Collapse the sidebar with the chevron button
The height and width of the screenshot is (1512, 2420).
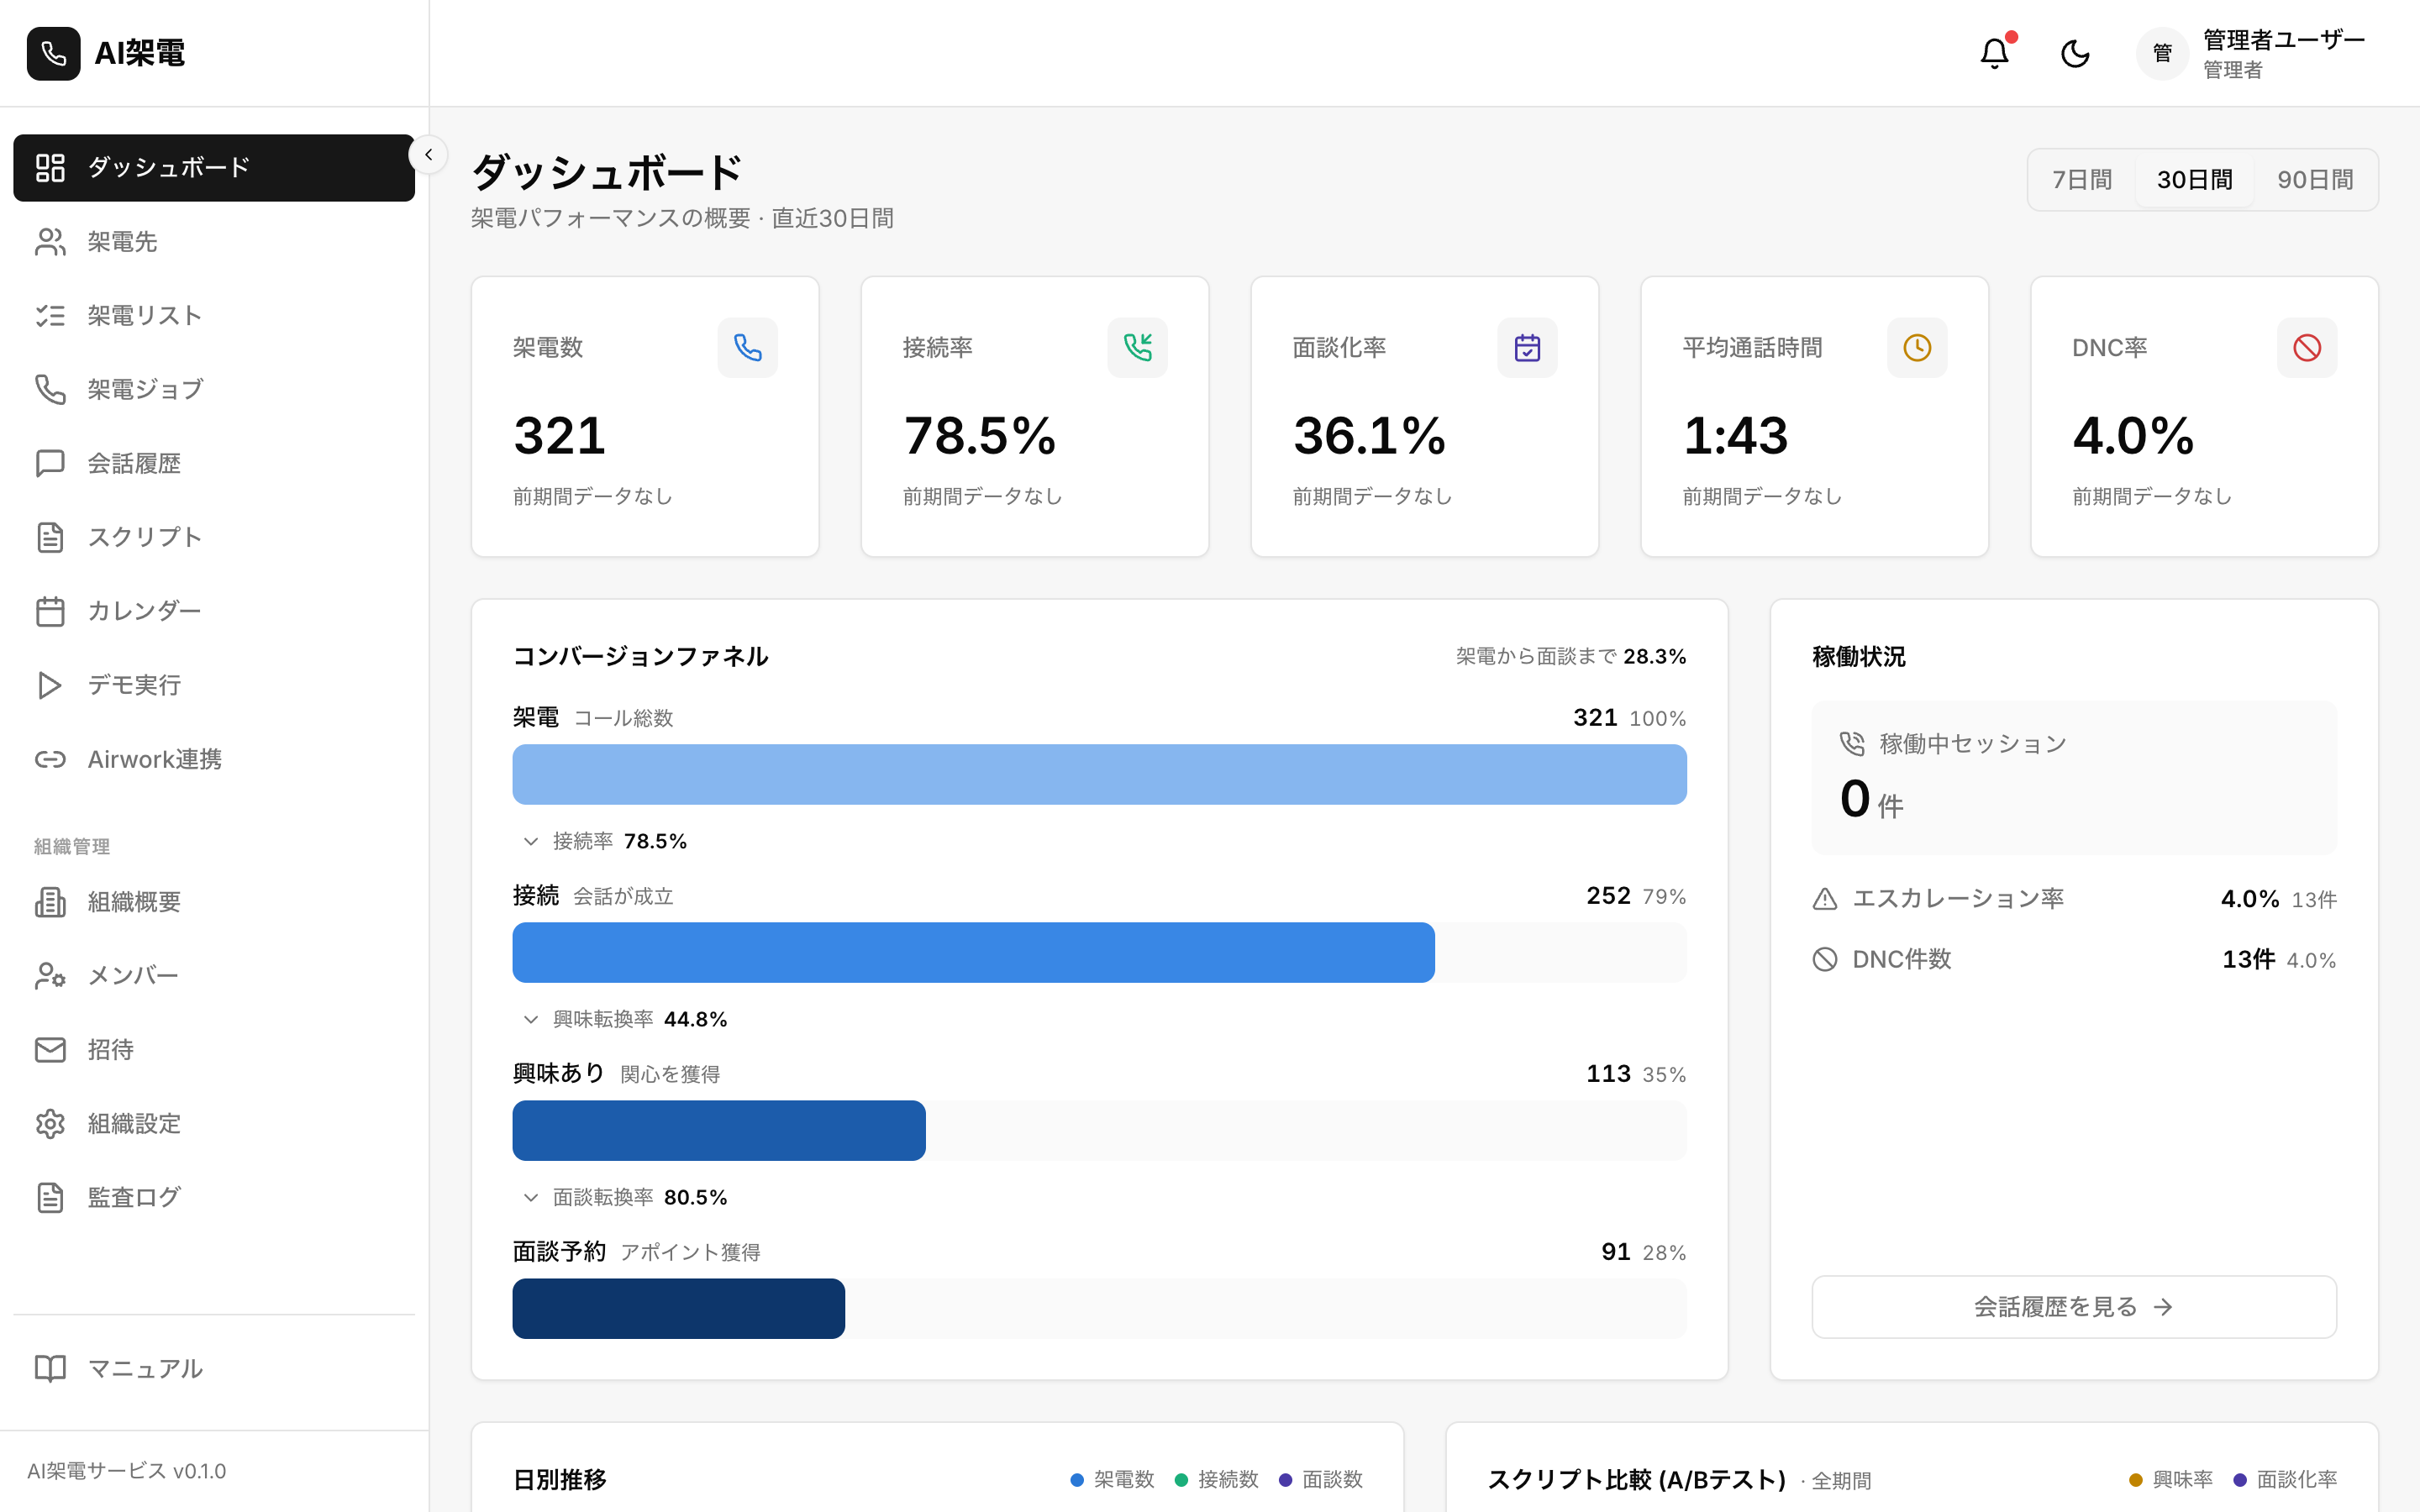coord(428,154)
